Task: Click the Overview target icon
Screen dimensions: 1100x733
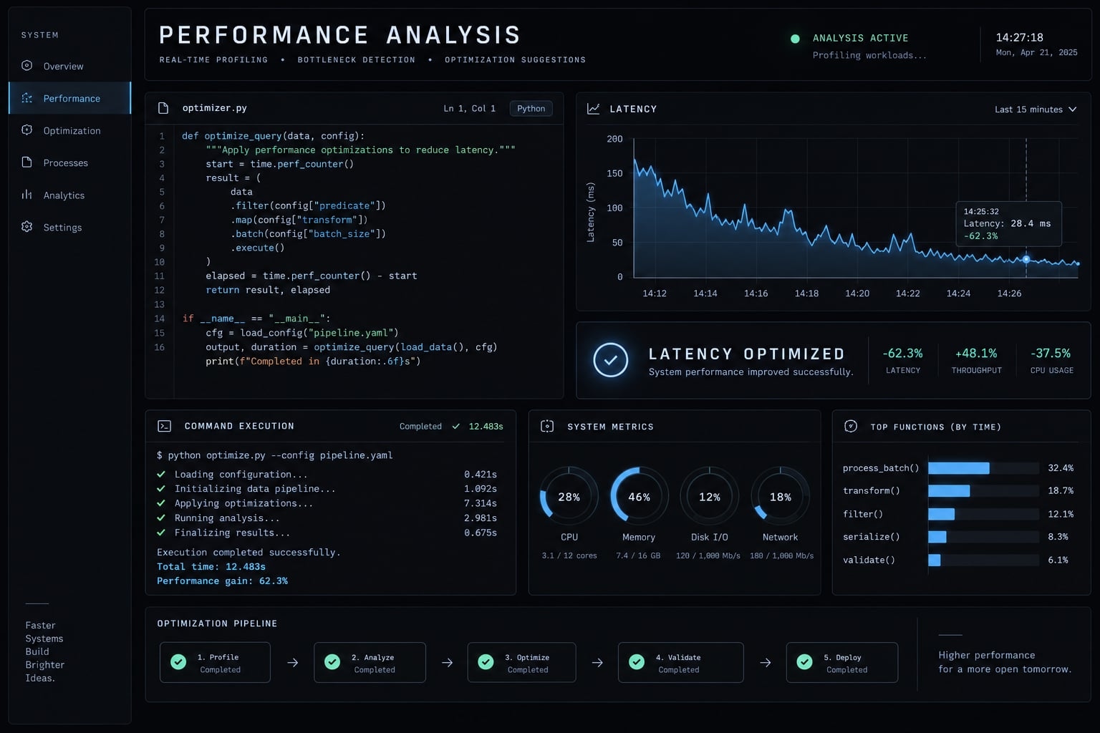Action: pos(26,65)
